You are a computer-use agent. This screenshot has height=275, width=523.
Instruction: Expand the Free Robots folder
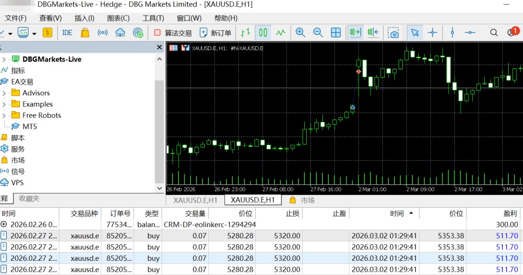(x=4, y=115)
